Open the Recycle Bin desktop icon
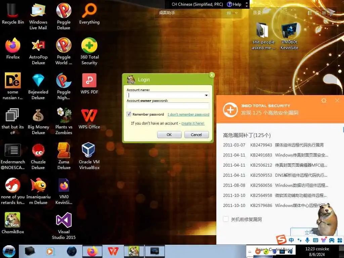This screenshot has width=344, height=258. [x=13, y=13]
